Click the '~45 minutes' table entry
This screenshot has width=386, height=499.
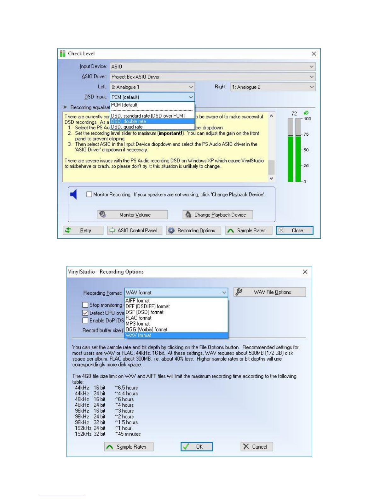[x=128, y=434]
